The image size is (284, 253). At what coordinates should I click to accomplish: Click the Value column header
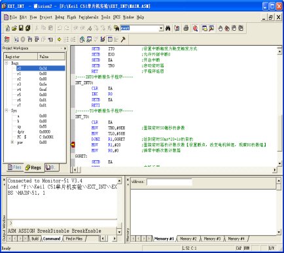51,56
